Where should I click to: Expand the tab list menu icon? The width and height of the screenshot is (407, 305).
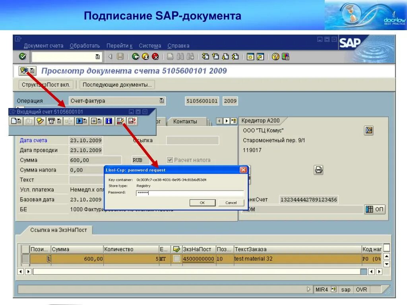(x=234, y=121)
